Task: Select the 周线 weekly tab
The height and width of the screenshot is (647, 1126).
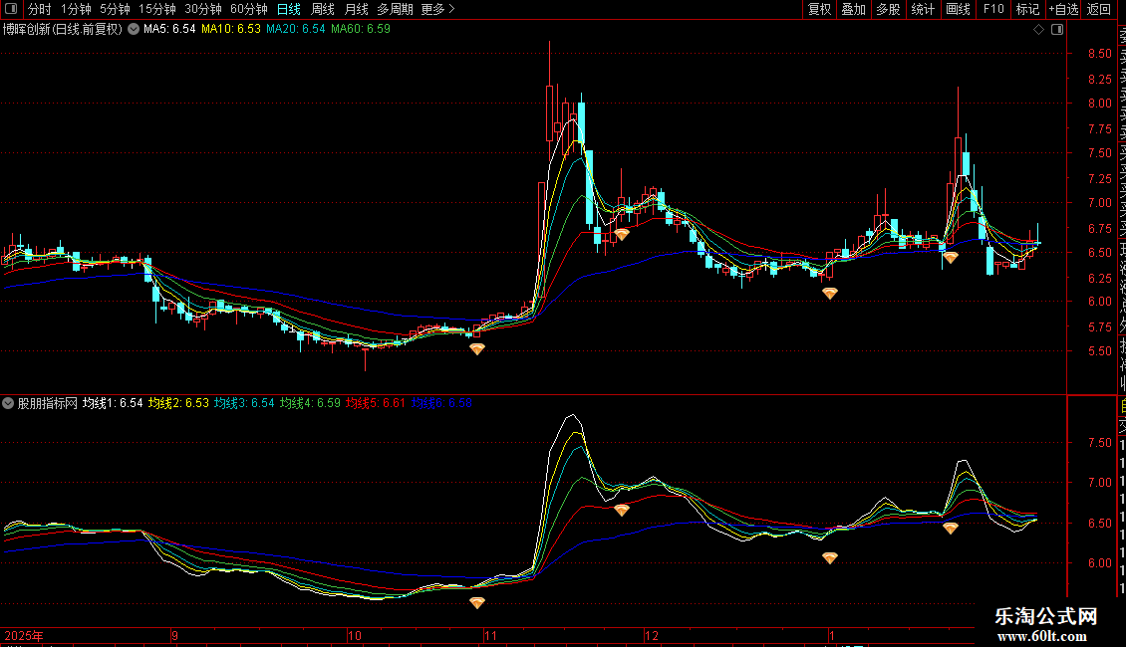Action: [323, 9]
